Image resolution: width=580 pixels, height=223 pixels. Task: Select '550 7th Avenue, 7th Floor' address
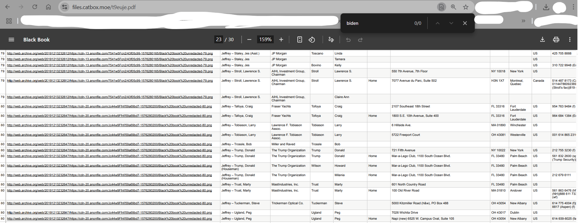click(409, 71)
